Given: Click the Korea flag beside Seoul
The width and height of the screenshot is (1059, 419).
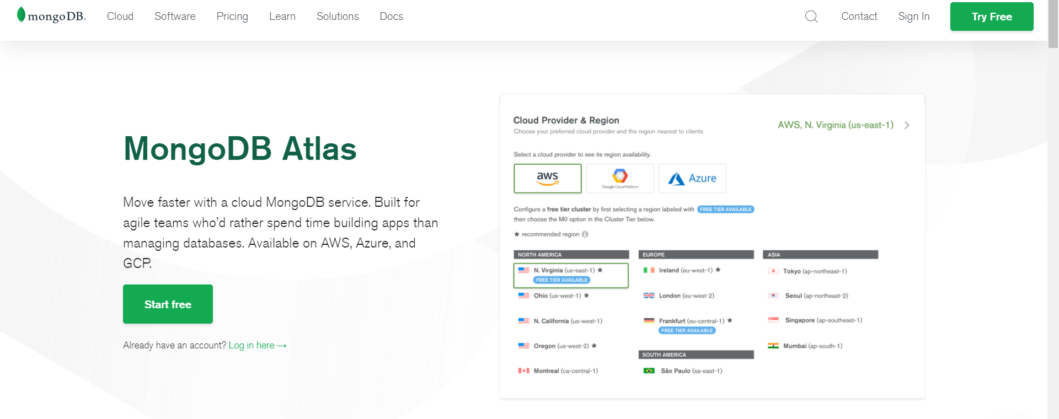Looking at the screenshot, I should click(773, 296).
